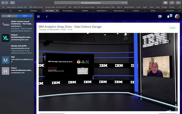Open Quotas and tariffs reading list item
Viewport: 182px width, 114px height.
(x=17, y=49)
